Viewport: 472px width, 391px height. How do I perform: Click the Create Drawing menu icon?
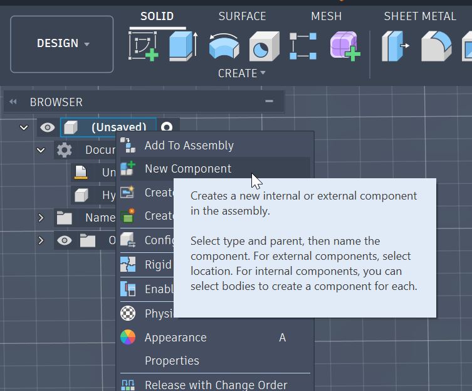[128, 192]
